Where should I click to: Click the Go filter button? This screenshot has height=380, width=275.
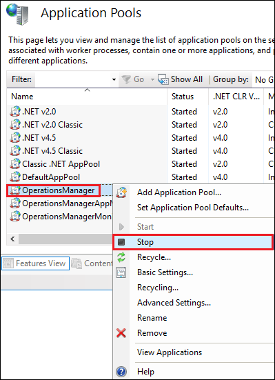133,79
